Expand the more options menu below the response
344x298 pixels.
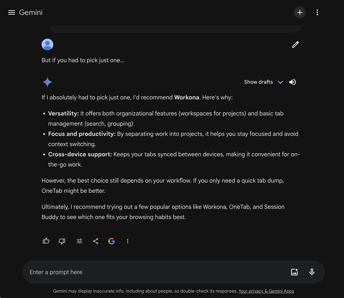click(128, 241)
